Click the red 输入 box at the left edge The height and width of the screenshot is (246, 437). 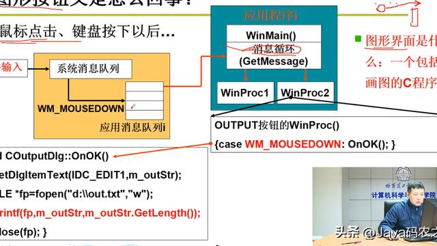coord(14,68)
